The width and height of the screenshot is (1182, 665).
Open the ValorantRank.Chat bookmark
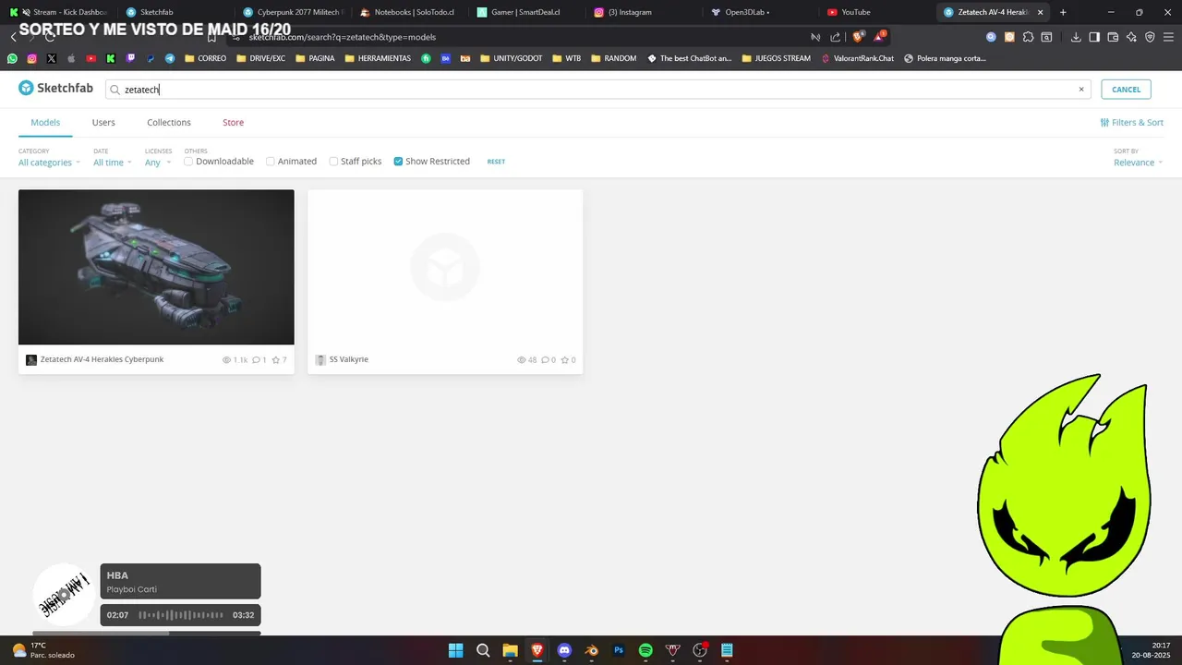coord(858,58)
